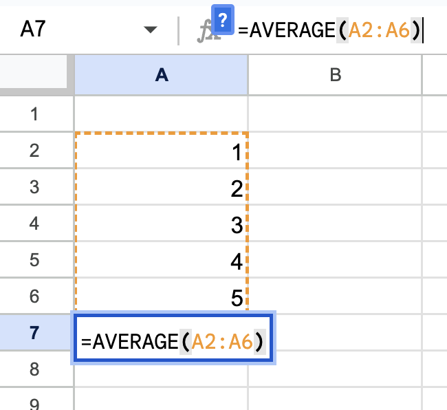
Task: Select the column A header
Action: point(161,76)
